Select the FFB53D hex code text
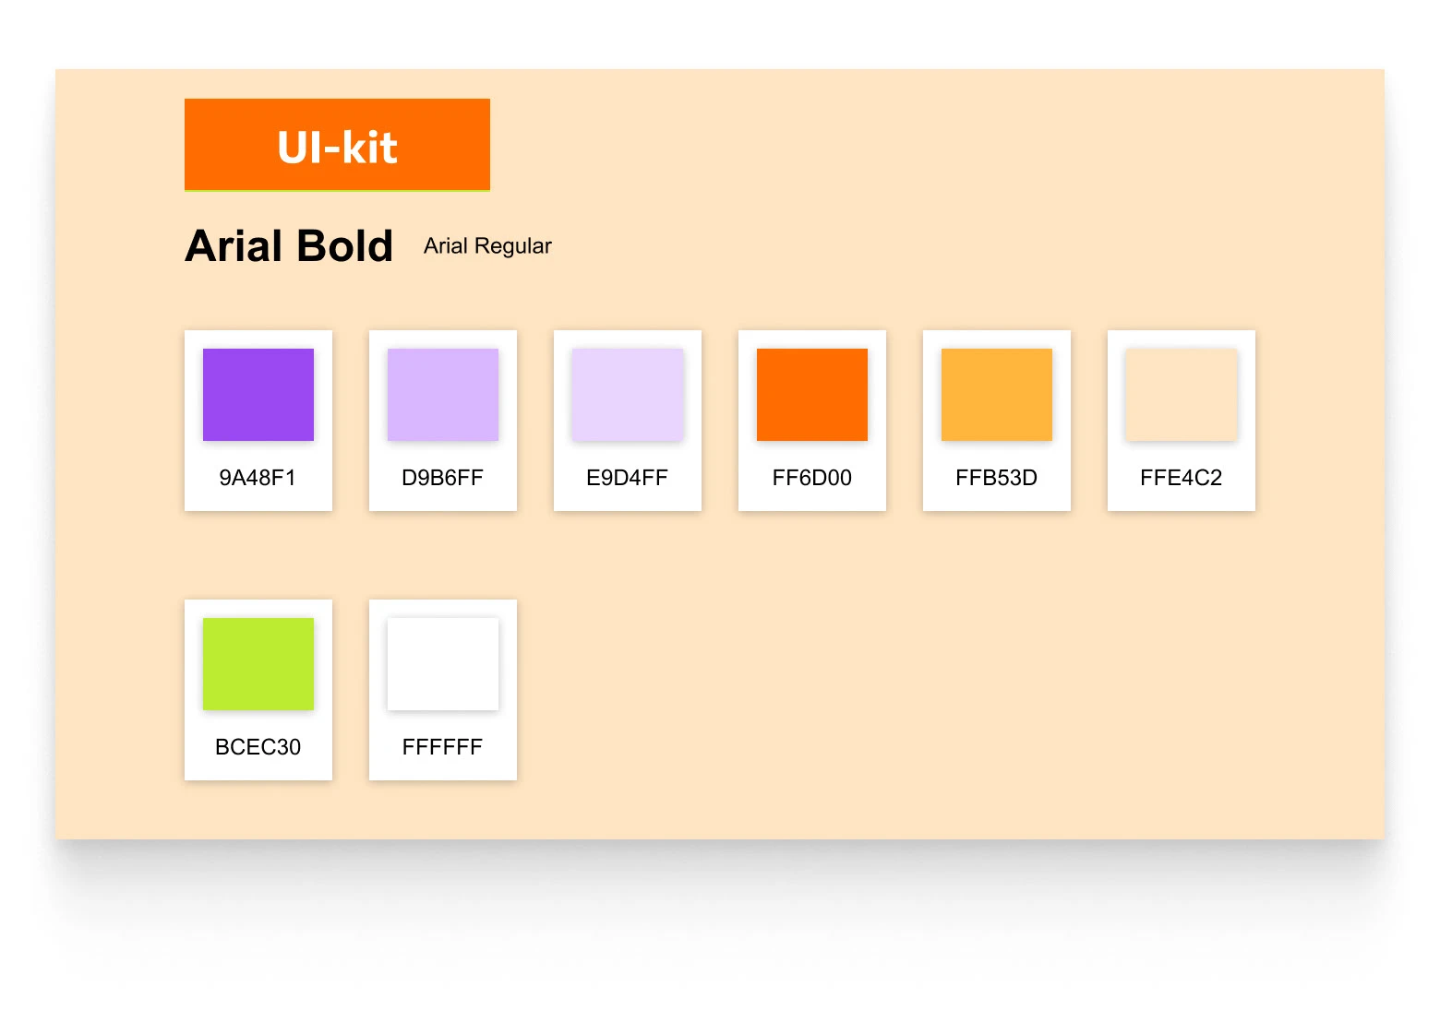 point(996,478)
